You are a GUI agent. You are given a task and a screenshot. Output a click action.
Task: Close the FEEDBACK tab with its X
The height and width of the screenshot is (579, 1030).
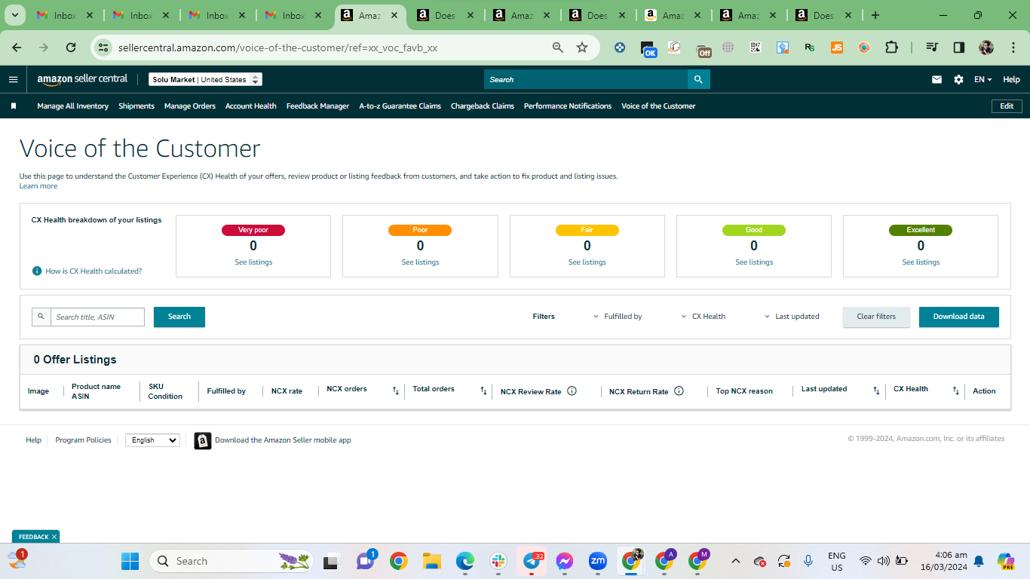click(x=54, y=537)
